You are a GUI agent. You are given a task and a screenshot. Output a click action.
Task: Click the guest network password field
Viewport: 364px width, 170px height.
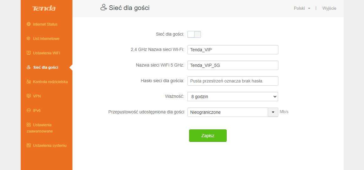(233, 81)
